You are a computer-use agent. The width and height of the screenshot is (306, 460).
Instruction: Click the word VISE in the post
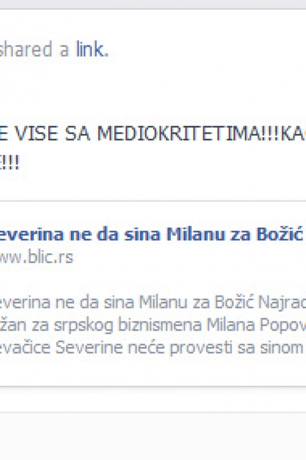click(36, 134)
